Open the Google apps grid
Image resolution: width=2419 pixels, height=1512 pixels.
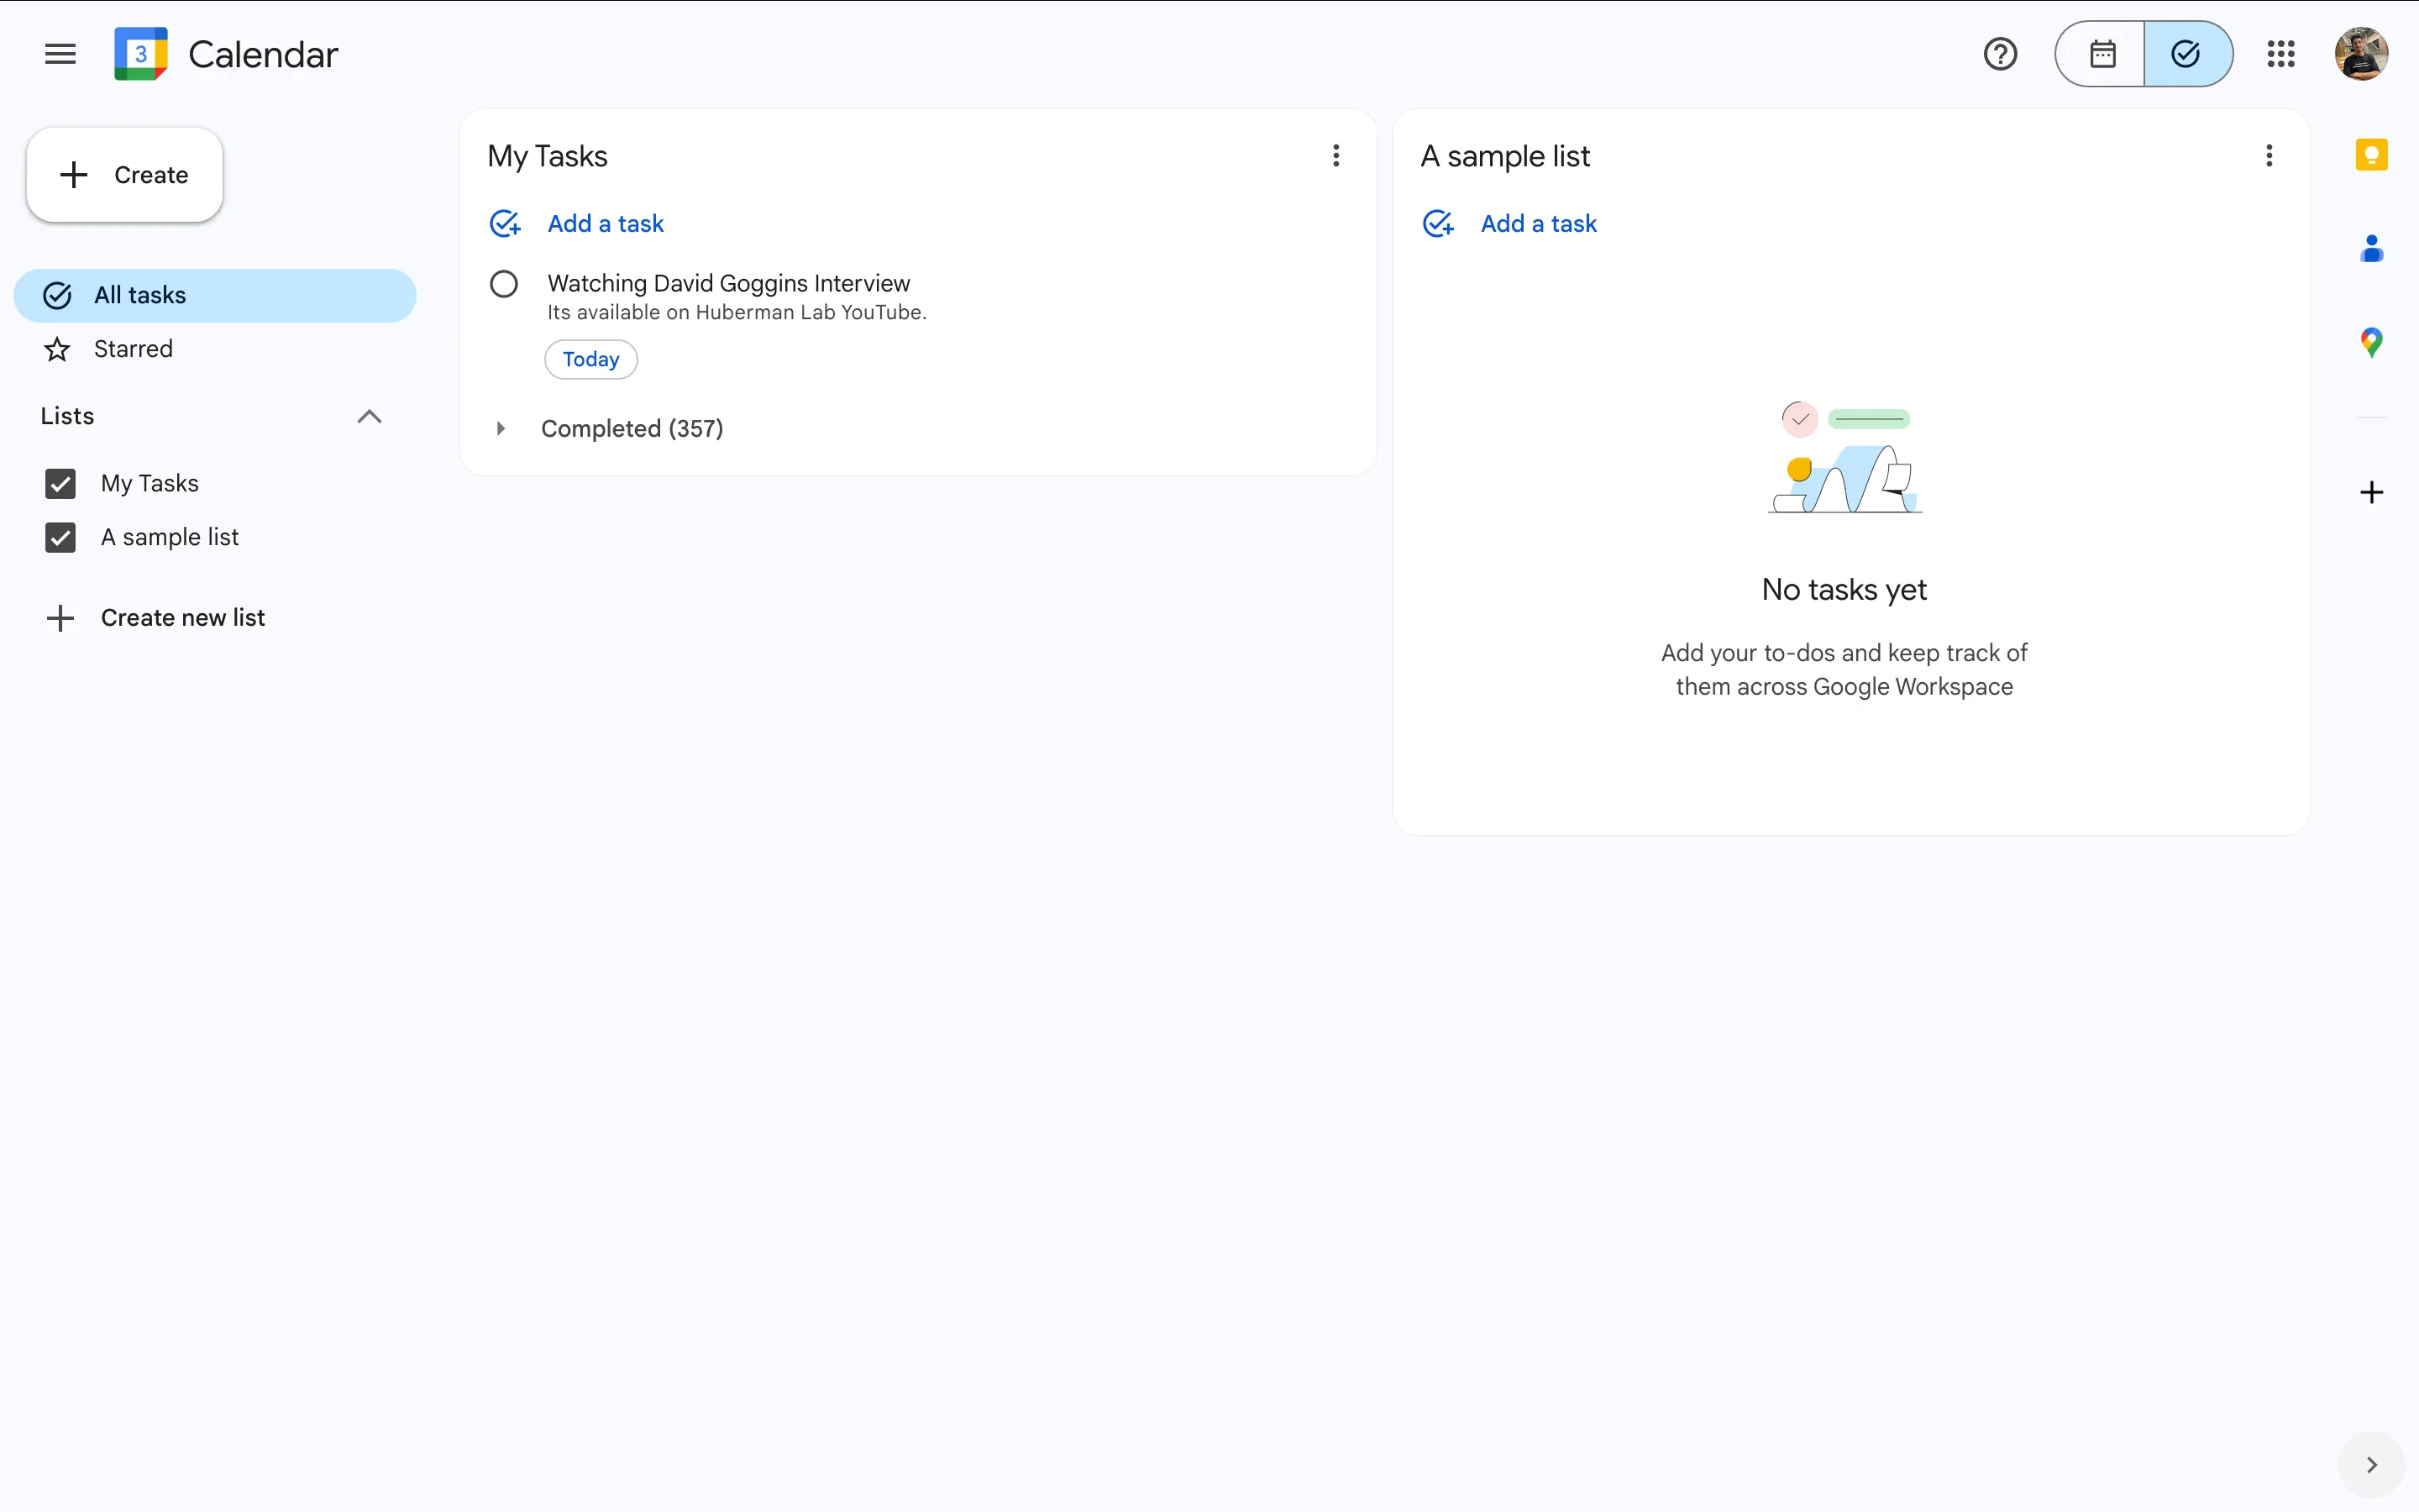[2281, 54]
